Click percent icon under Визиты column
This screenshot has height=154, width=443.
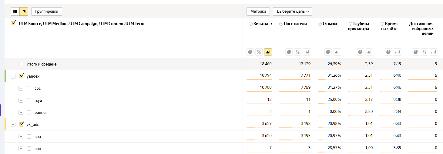click(259, 52)
